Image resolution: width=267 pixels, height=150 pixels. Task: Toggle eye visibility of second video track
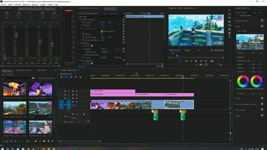pyautogui.click(x=77, y=95)
